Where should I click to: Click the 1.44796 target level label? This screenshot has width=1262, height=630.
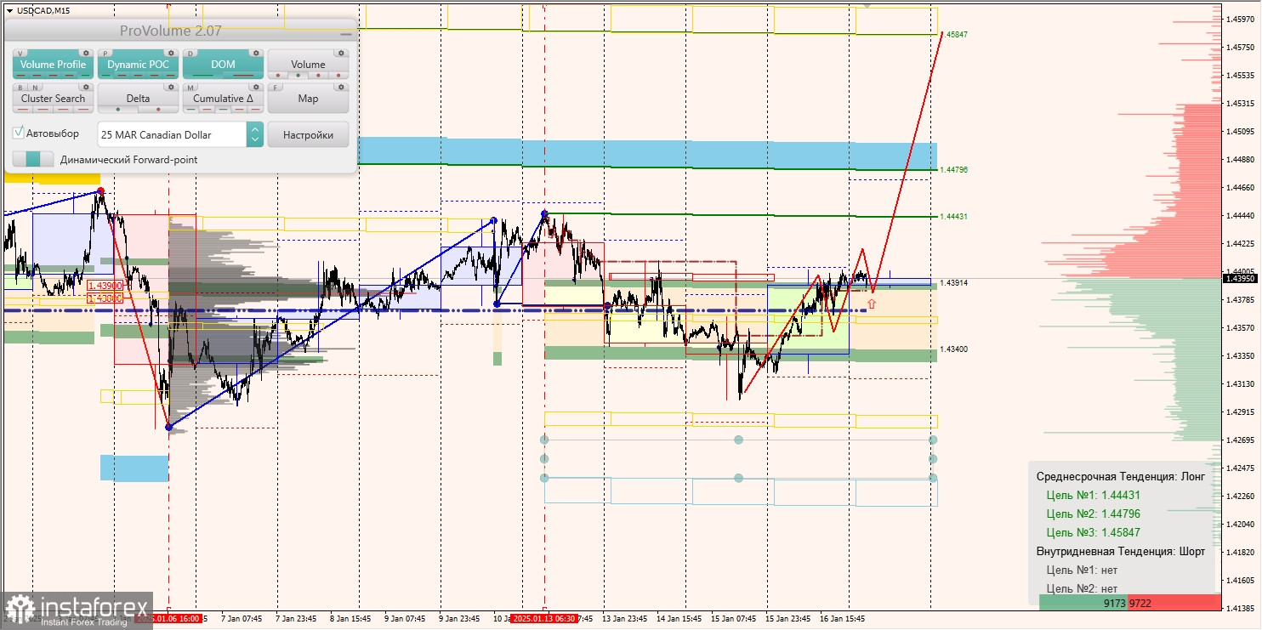point(956,170)
